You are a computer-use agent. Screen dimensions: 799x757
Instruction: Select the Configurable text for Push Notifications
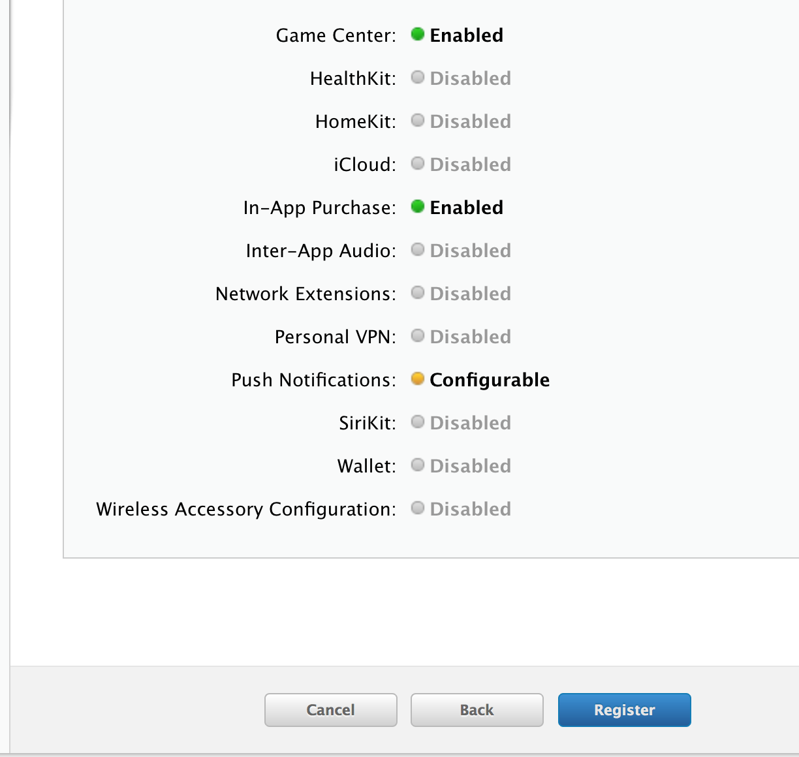490,380
